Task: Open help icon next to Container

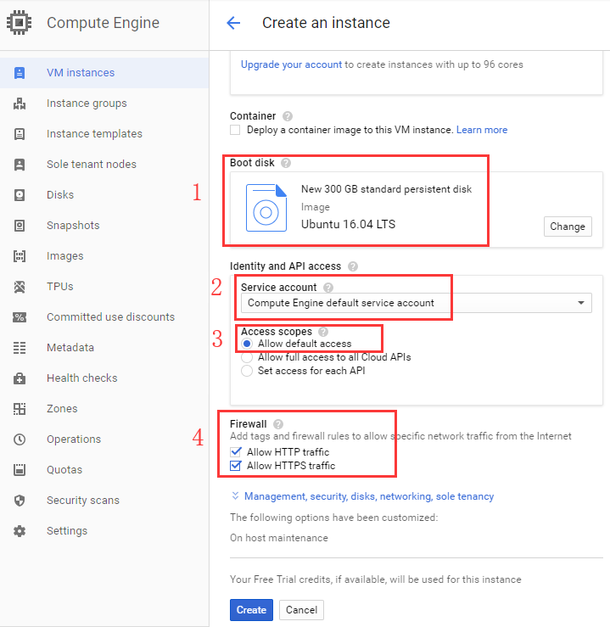Action: 288,116
